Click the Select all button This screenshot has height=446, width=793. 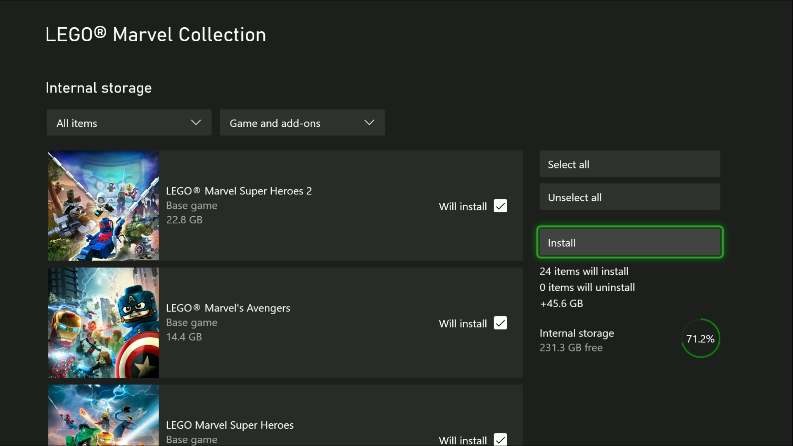pyautogui.click(x=629, y=164)
